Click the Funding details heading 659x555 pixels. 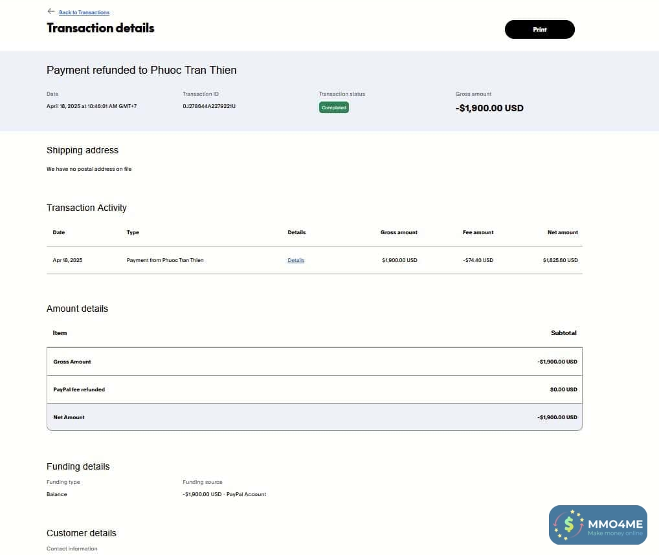coord(78,466)
